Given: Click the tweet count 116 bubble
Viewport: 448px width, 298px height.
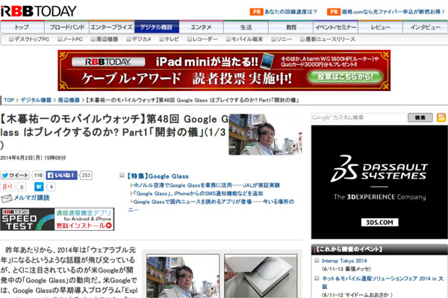Looking at the screenshot, I should [x=38, y=176].
